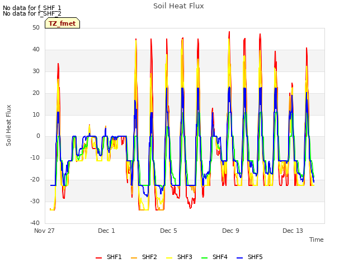This screenshot has width=358, height=268.
Task: Click the yellow SHF3 legend color marker
Action: [169, 258]
